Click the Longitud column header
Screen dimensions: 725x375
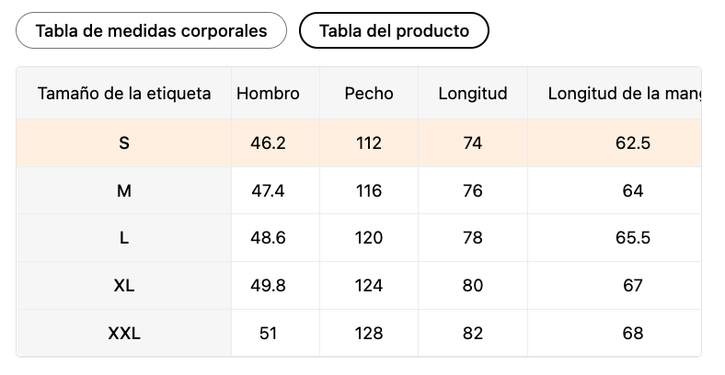(x=473, y=93)
